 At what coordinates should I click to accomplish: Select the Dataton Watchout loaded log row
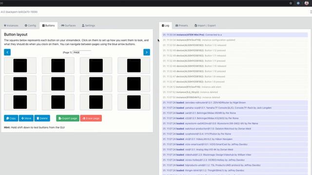[x=235, y=129]
